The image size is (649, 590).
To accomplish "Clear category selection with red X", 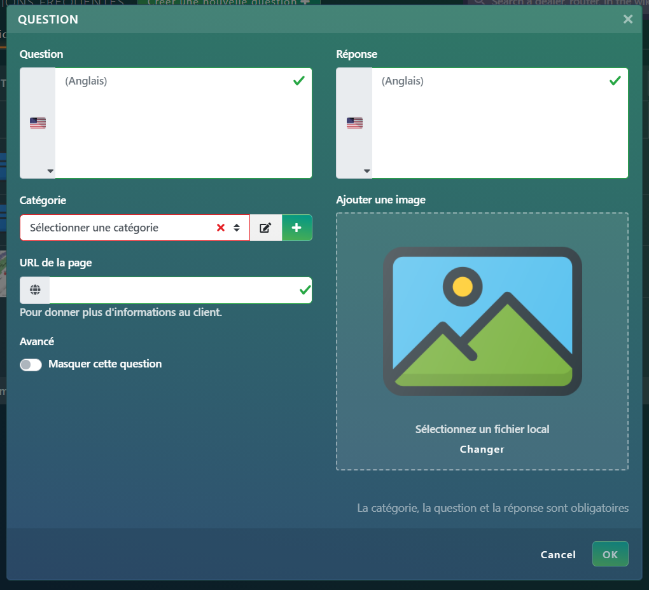I will (221, 228).
